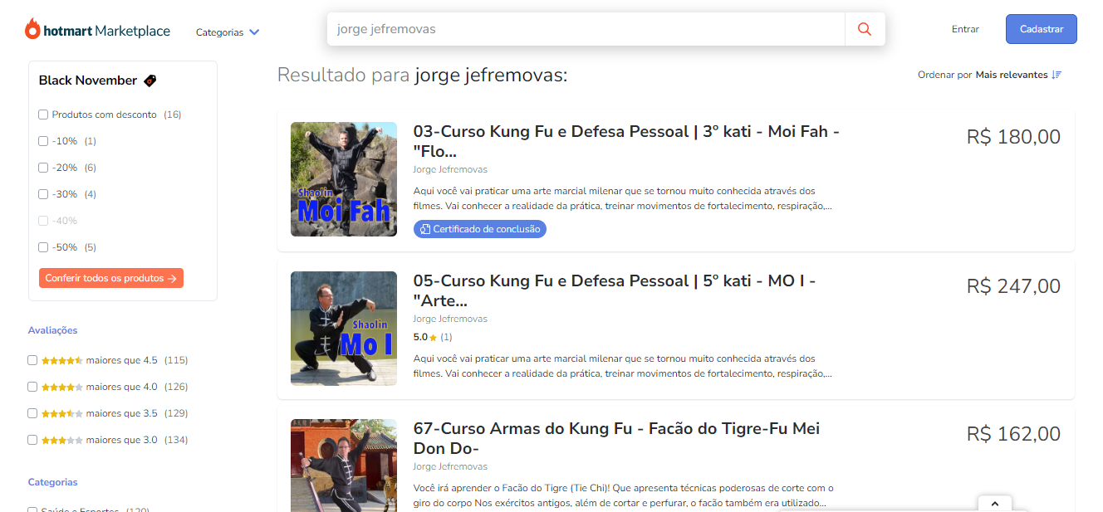Image resolution: width=1103 pixels, height=512 pixels.
Task: Click Conferir todos os produtos button
Action: [x=110, y=278]
